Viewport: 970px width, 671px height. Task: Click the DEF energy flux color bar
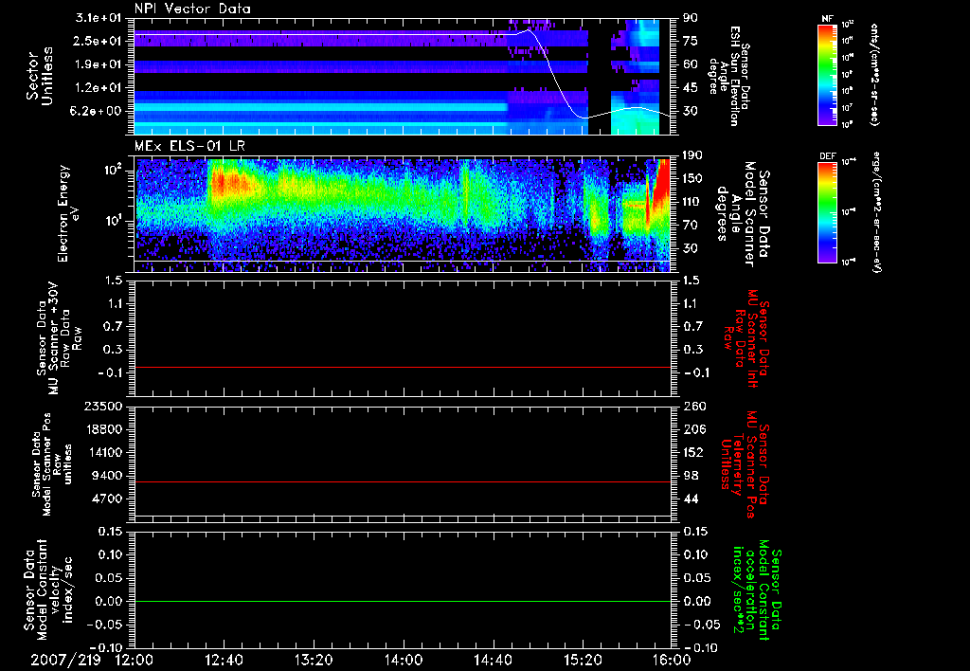pyautogui.click(x=828, y=212)
